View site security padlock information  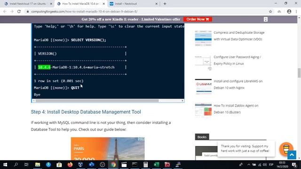tap(28, 11)
